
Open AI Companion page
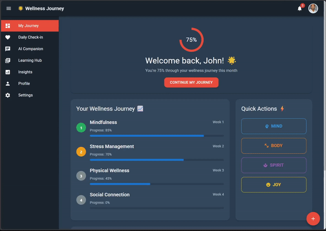(x=30, y=49)
